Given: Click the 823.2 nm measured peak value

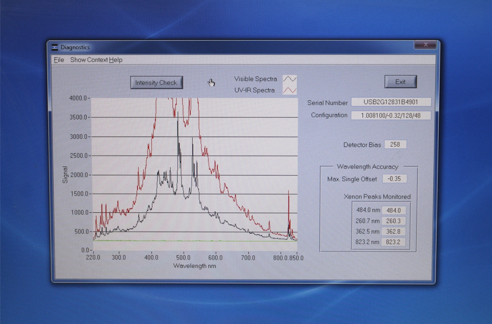Looking at the screenshot, I should (x=393, y=242).
